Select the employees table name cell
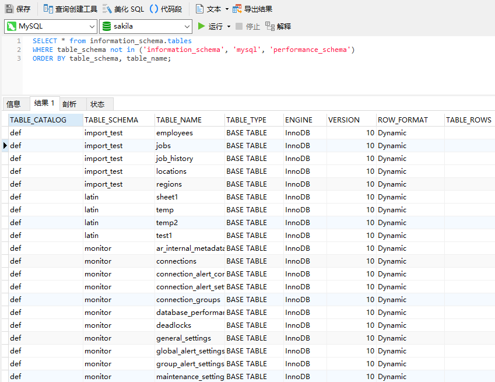The width and height of the screenshot is (495, 382). point(189,133)
